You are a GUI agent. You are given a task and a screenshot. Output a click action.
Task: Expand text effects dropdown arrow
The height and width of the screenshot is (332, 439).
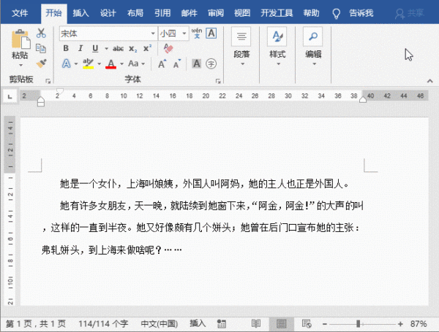76,64
